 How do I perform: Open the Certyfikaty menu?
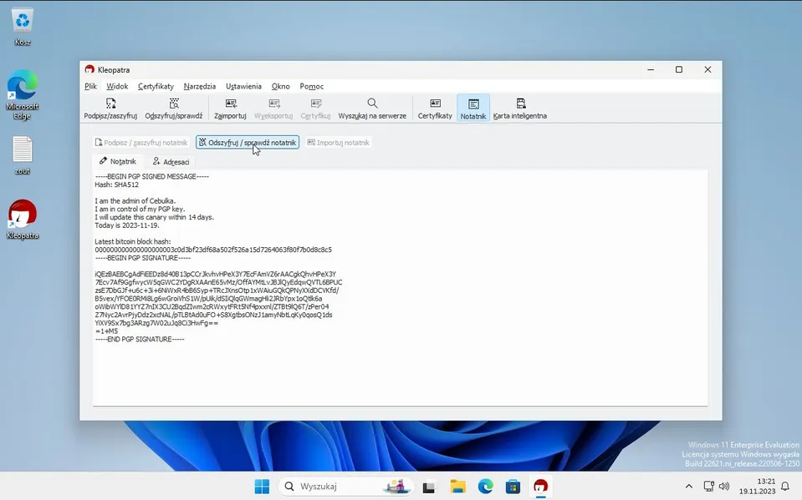[x=156, y=86]
